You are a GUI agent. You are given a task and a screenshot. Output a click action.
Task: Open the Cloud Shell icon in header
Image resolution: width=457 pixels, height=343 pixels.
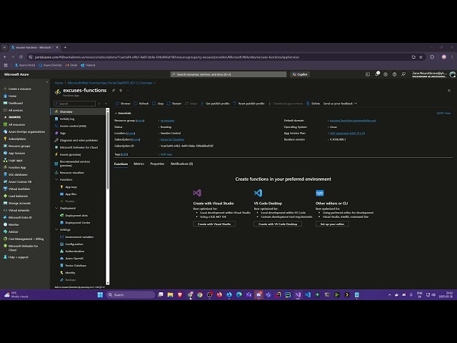tap(368, 74)
